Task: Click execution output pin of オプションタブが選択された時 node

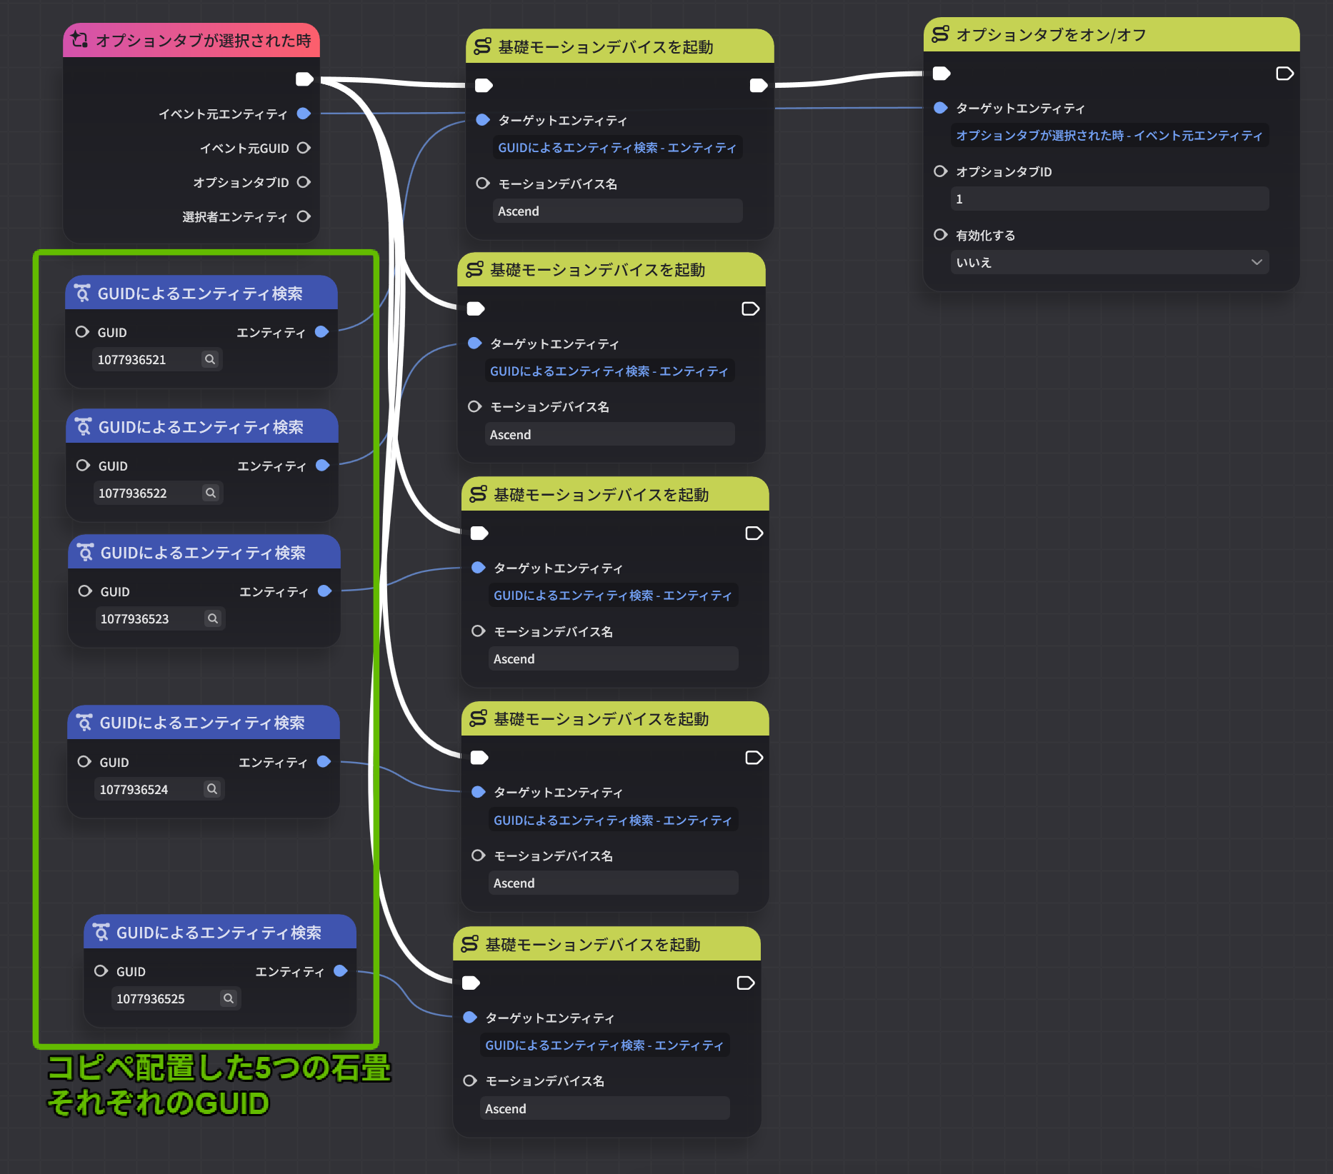Action: (x=304, y=79)
